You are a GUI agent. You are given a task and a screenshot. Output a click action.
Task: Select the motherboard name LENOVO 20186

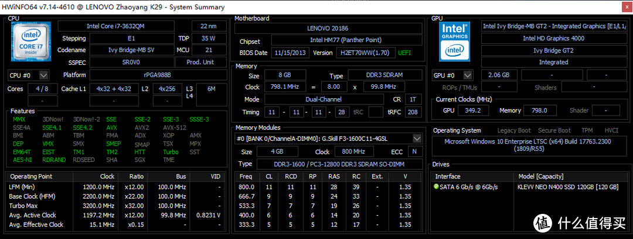click(329, 29)
